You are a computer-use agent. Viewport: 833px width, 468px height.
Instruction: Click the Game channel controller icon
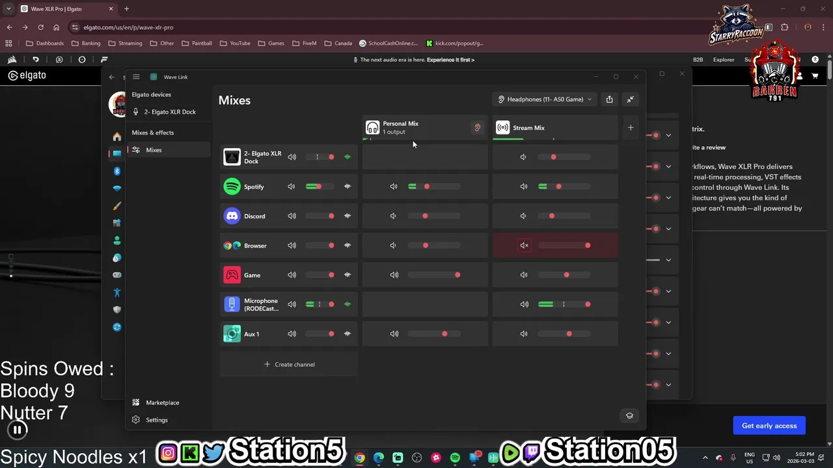tap(232, 275)
